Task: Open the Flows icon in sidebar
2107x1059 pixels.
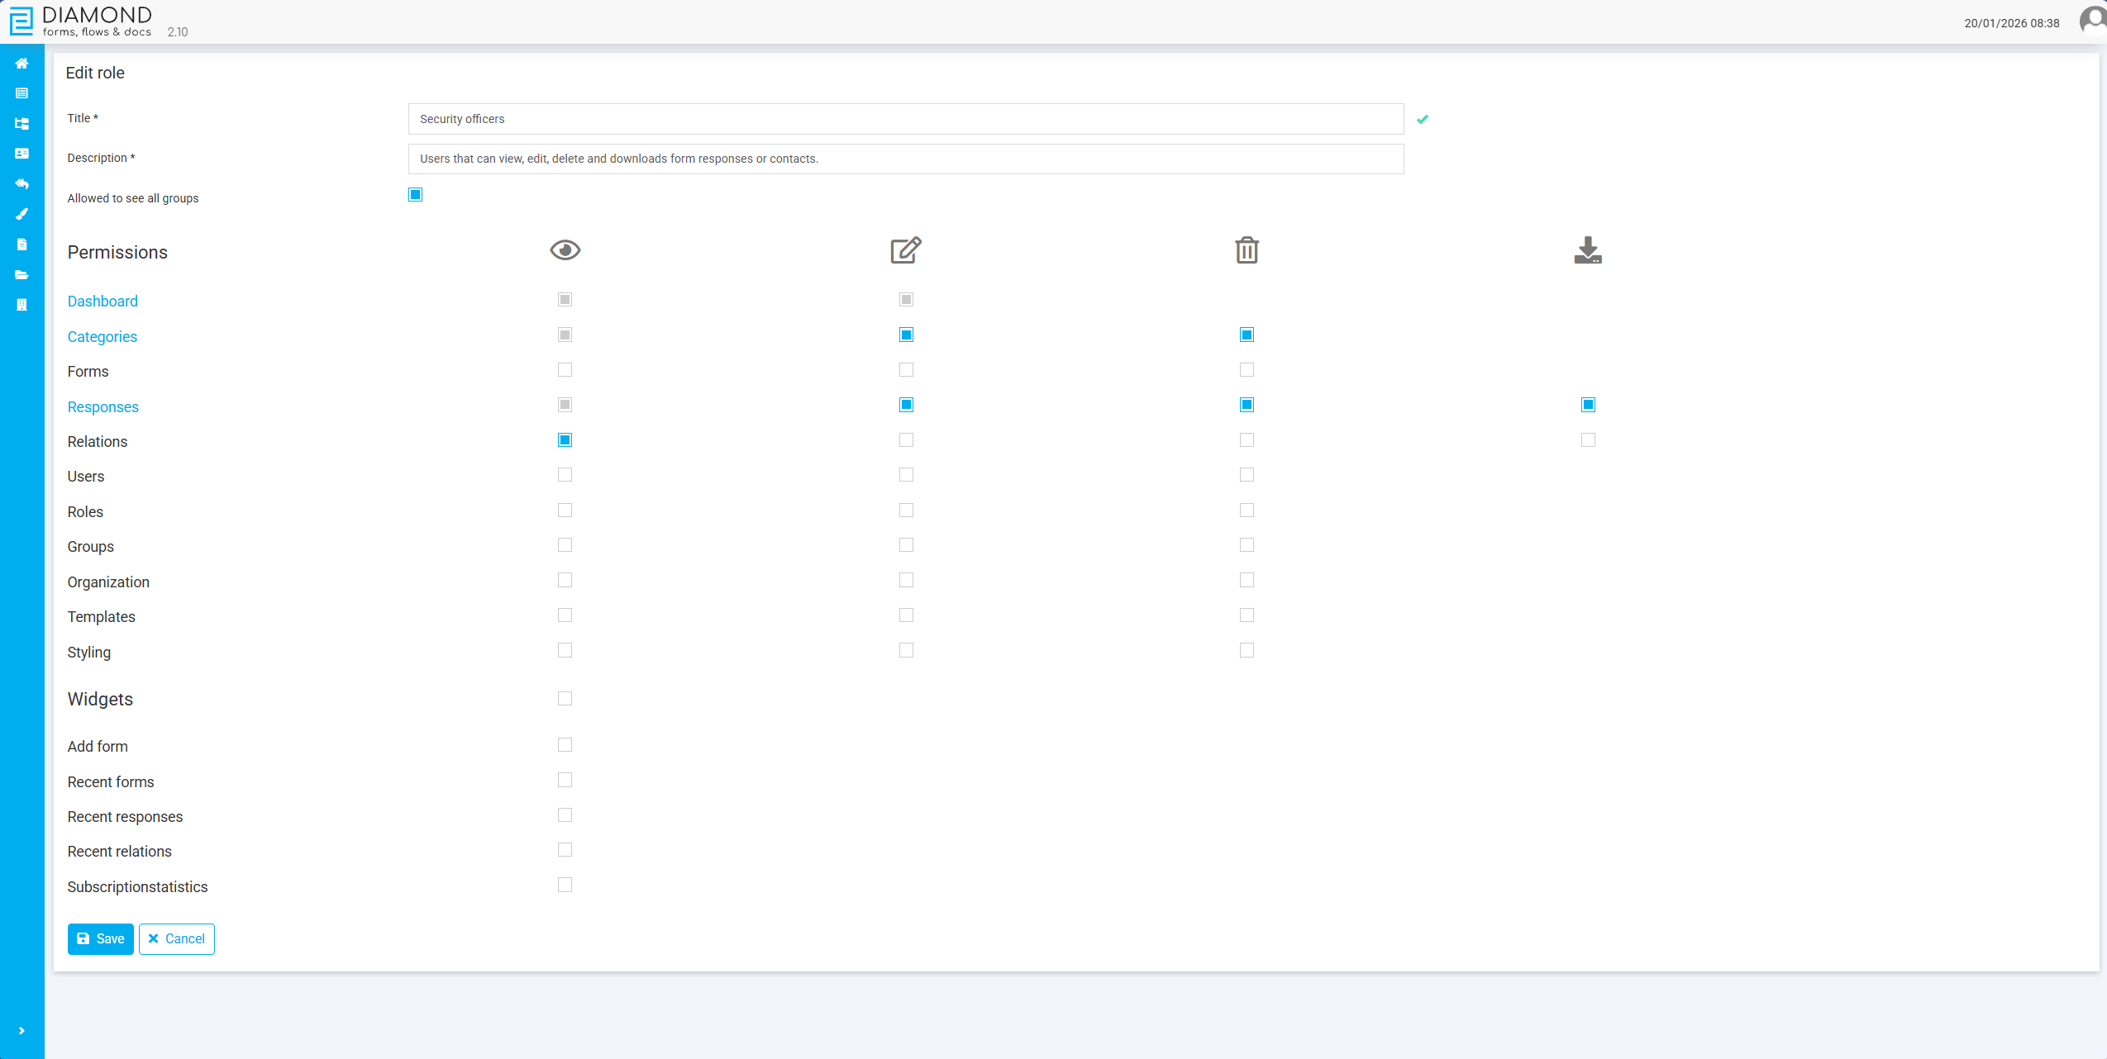Action: pos(22,123)
